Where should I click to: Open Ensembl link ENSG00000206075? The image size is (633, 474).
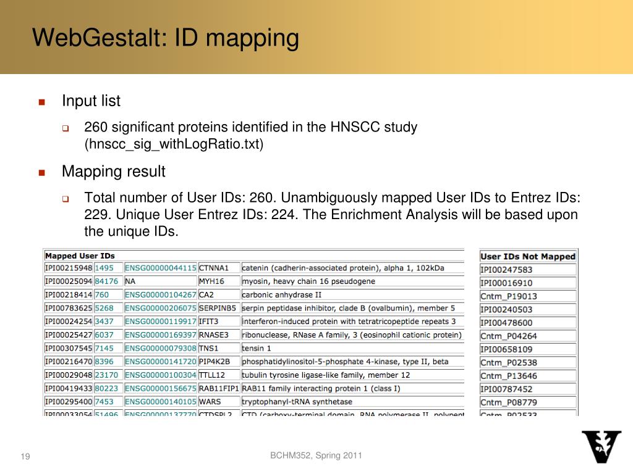[x=161, y=308]
